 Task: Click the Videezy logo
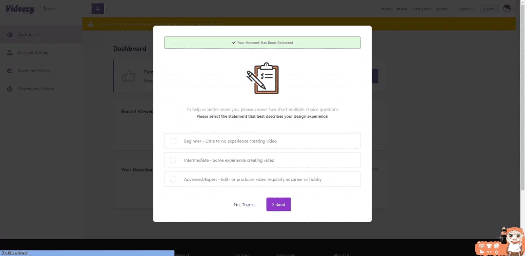[x=20, y=9]
